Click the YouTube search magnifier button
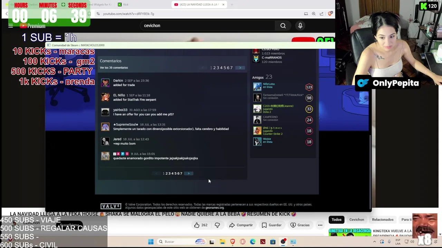Image resolution: width=442 pixels, height=248 pixels. pyautogui.click(x=283, y=25)
